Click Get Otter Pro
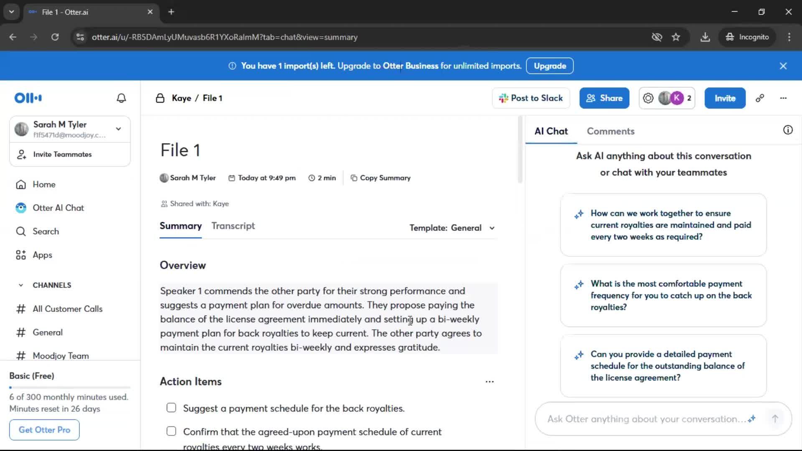 44,430
